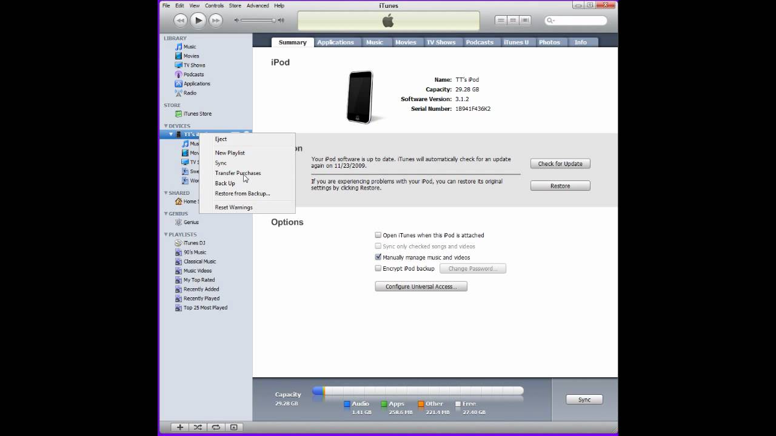Open the Top 25 Most Played icon
Screen dimensions: 776x436
[x=178, y=308]
